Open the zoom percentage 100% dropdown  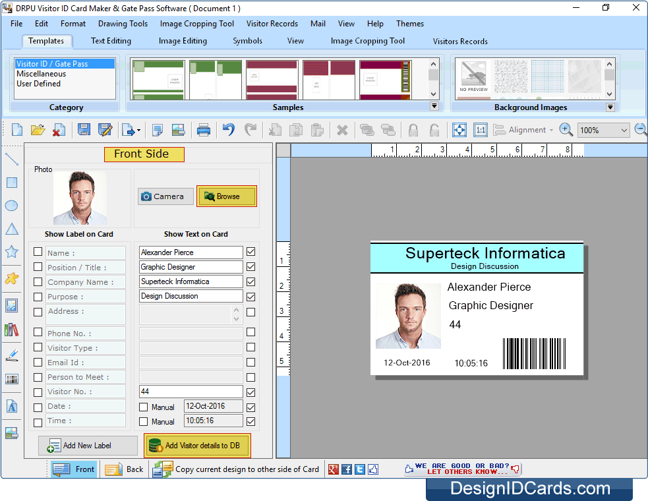624,131
